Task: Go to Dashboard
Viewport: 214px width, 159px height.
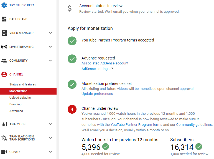Action: [18, 19]
